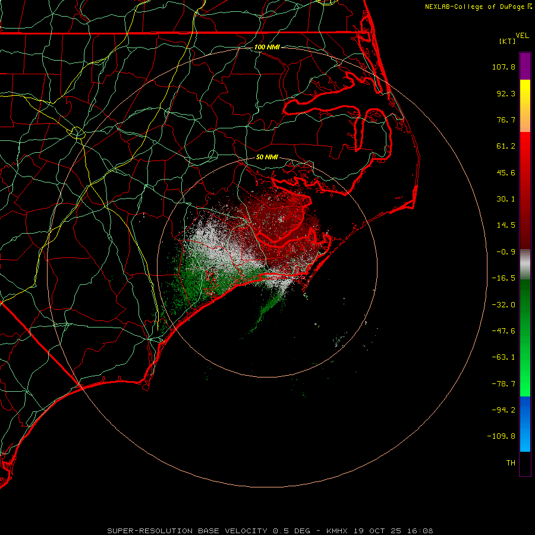This screenshot has width=535, height=535.
Task: Click the 107.8 velocity scale value
Action: click(503, 67)
